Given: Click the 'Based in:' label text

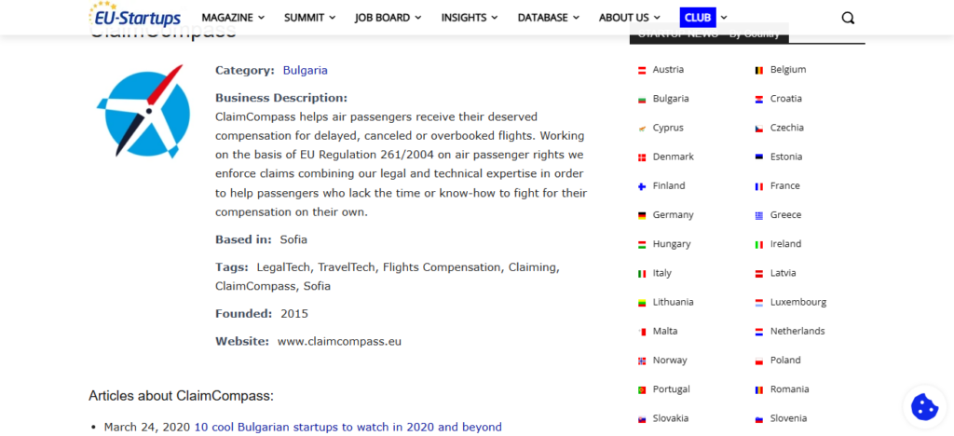Looking at the screenshot, I should tap(243, 239).
